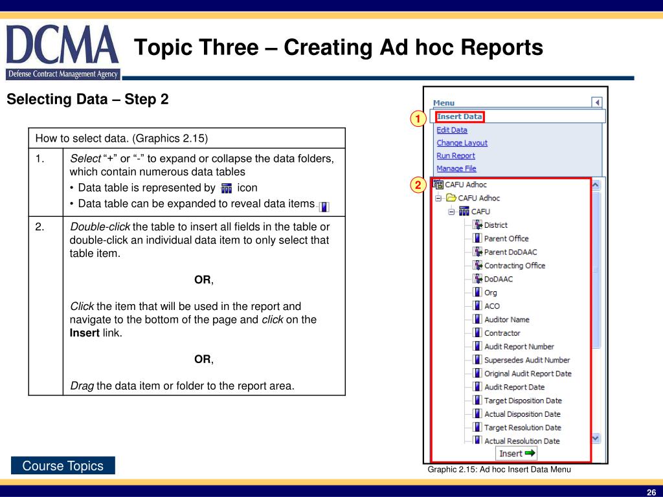Select the Auditor Name tree item
This screenshot has width=663, height=497.
click(x=506, y=320)
